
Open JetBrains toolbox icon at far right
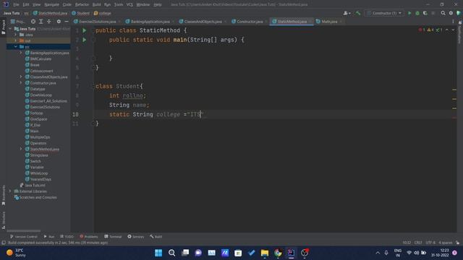(x=459, y=13)
